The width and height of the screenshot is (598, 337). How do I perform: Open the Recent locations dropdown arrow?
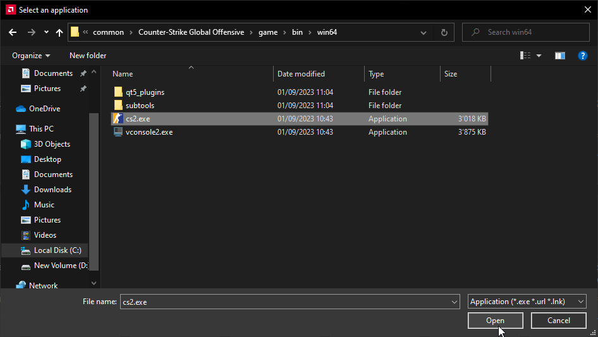(46, 32)
